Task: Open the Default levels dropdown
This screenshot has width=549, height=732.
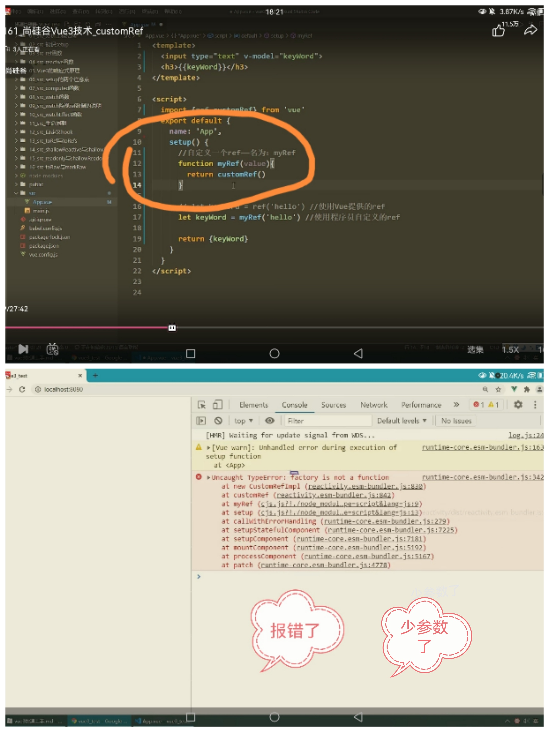Action: [x=401, y=421]
